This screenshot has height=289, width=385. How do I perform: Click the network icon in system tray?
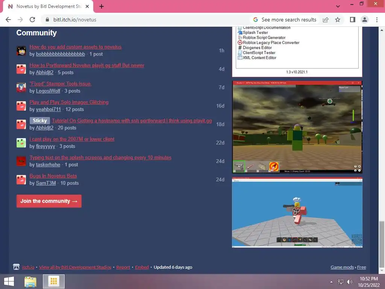tap(341, 282)
